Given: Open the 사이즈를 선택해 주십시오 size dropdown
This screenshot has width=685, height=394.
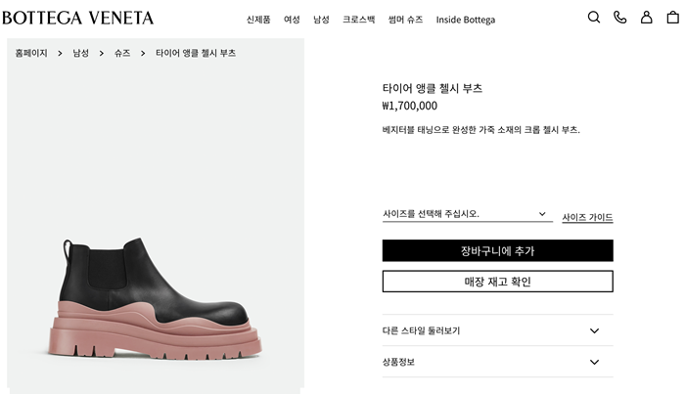Looking at the screenshot, I should (467, 214).
